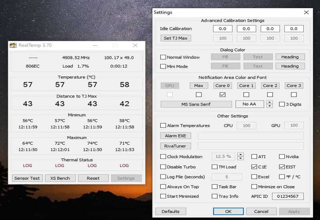Choose Heading color for Normal Window
Viewport: 320px width, 220px height.
(x=290, y=57)
